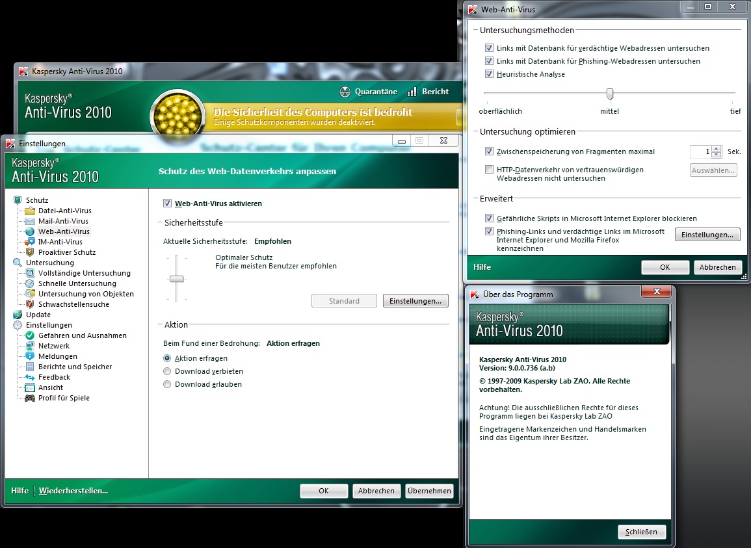Viewport: 751px width, 548px height.
Task: Open Meldungen settings entry
Action: (x=58, y=356)
